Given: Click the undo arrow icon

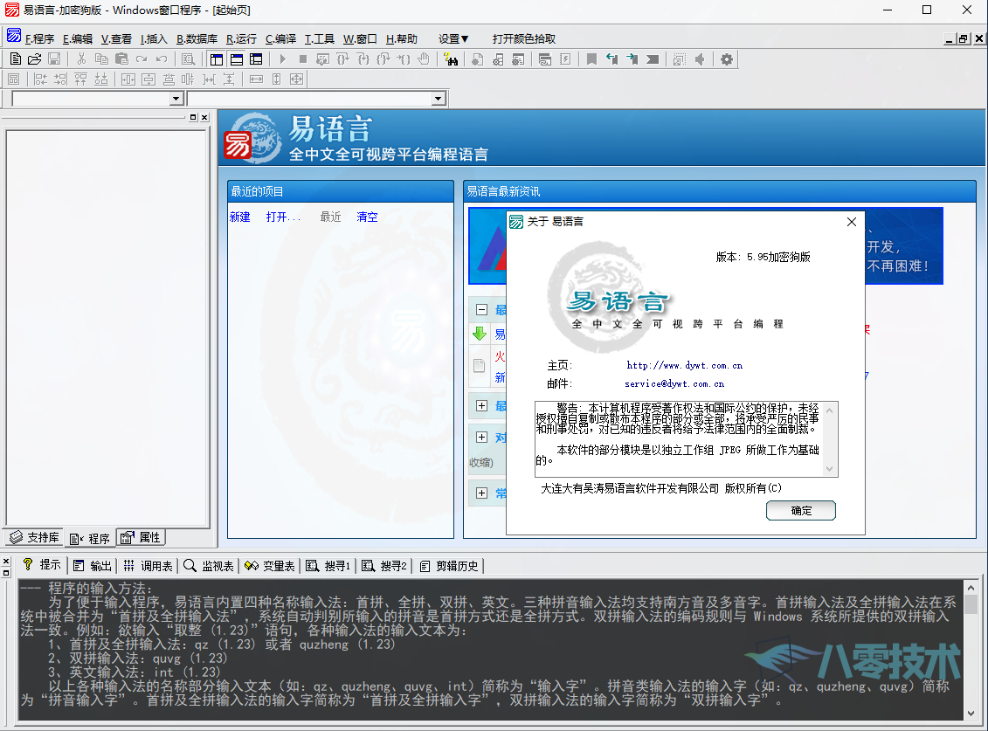Looking at the screenshot, I should pyautogui.click(x=162, y=59).
